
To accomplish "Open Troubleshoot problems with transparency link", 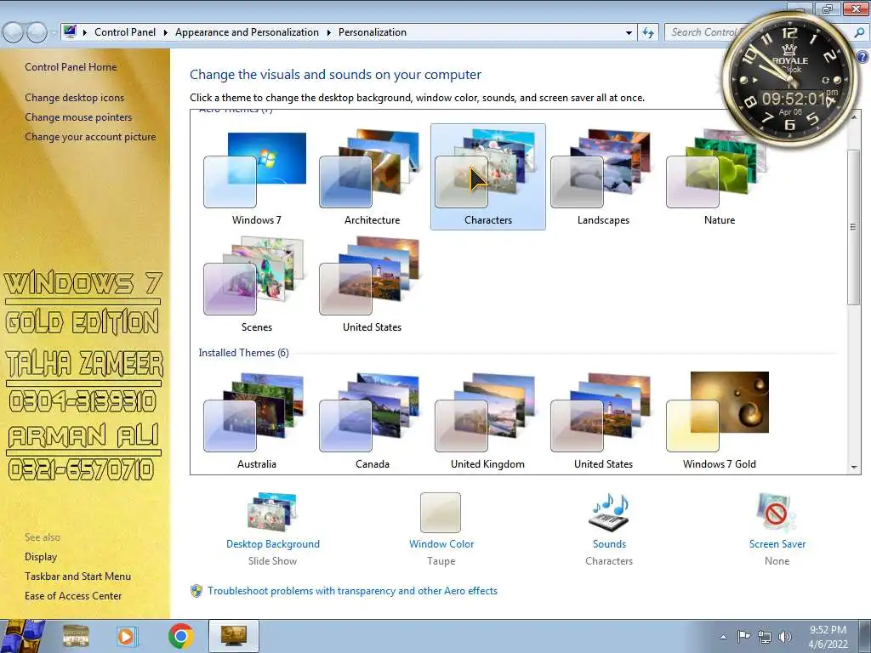I will point(353,591).
